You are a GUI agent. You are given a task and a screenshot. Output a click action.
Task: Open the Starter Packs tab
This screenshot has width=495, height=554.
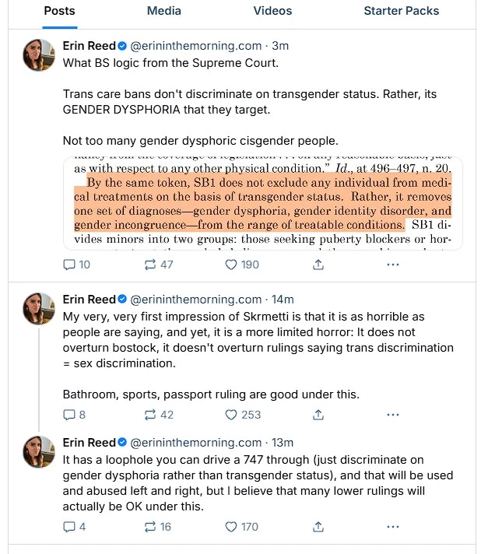coord(401,11)
